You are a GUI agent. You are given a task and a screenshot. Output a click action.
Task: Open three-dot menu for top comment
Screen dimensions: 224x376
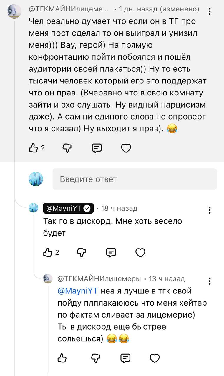210,11
